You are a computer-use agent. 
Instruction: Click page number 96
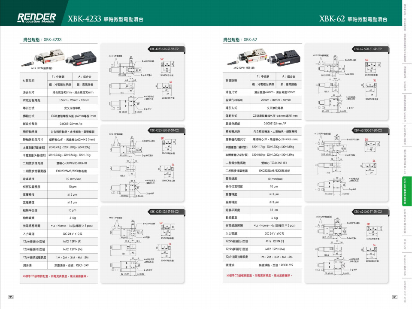(x=394, y=297)
